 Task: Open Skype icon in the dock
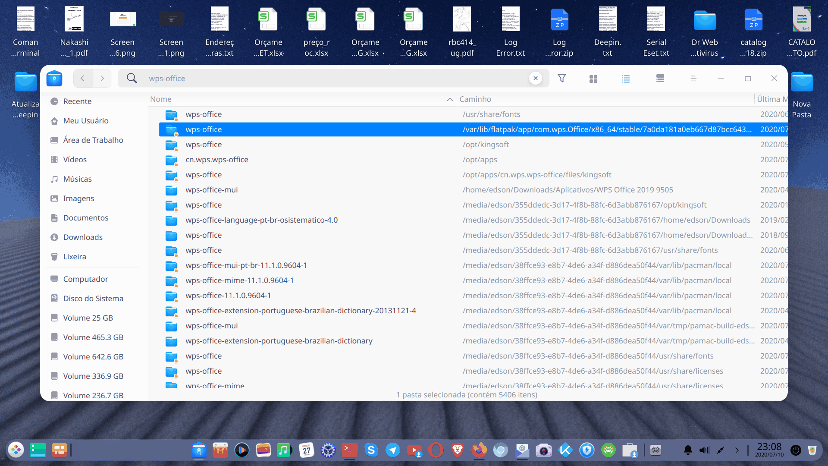point(371,450)
